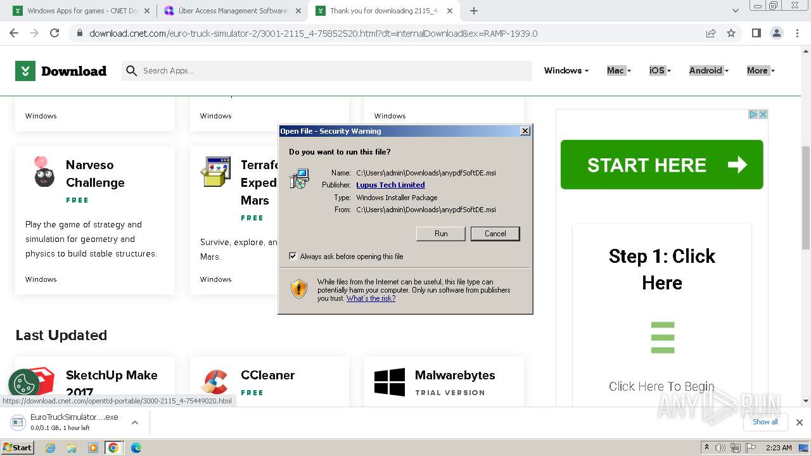811x456 pixels.
Task: Close the ad with the X icon
Action: point(763,115)
